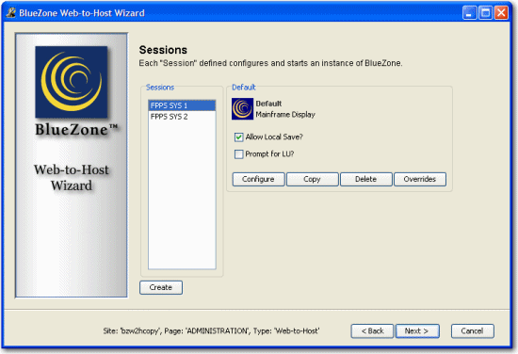
Task: Go Back to previous wizard page
Action: (372, 330)
